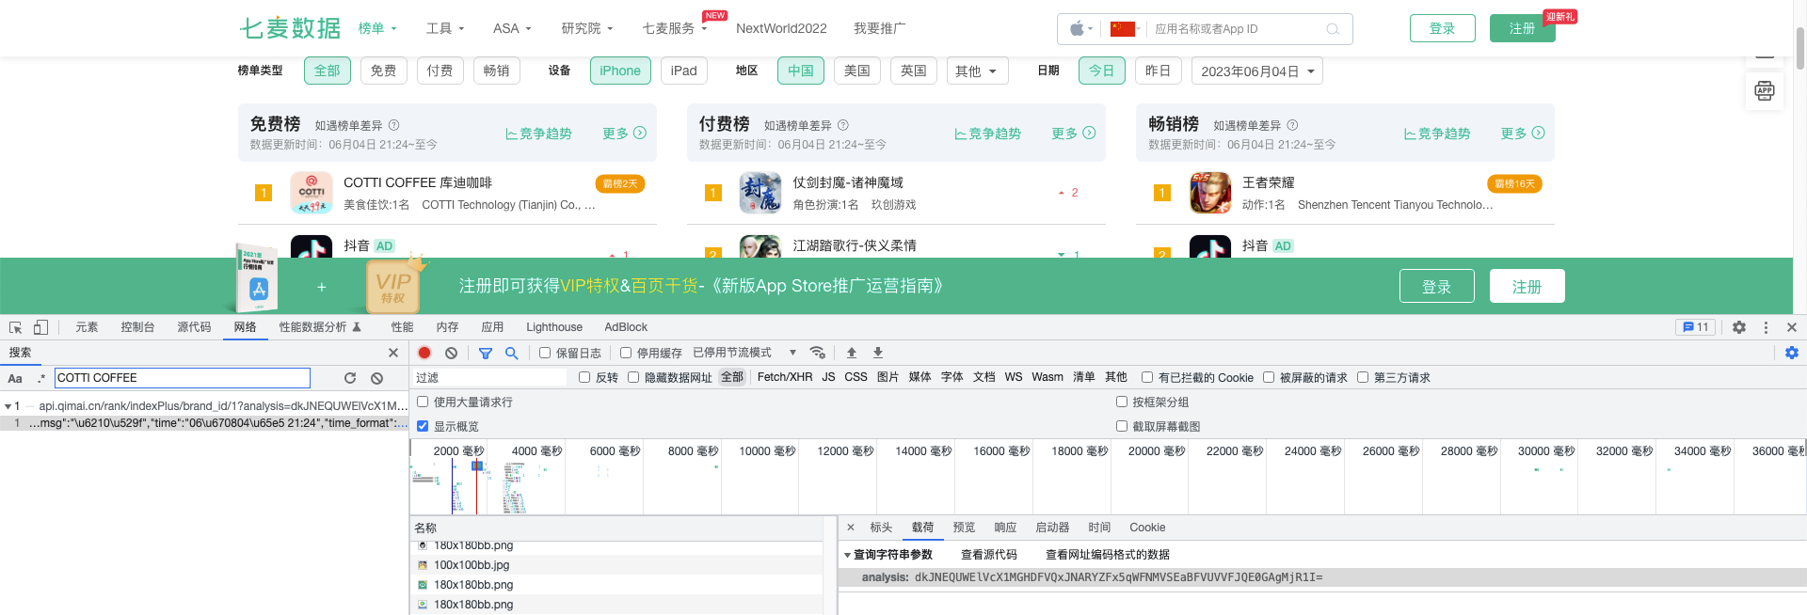This screenshot has height=615, width=1807.
Task: Expand the 工具 navigation menu
Action: (445, 28)
